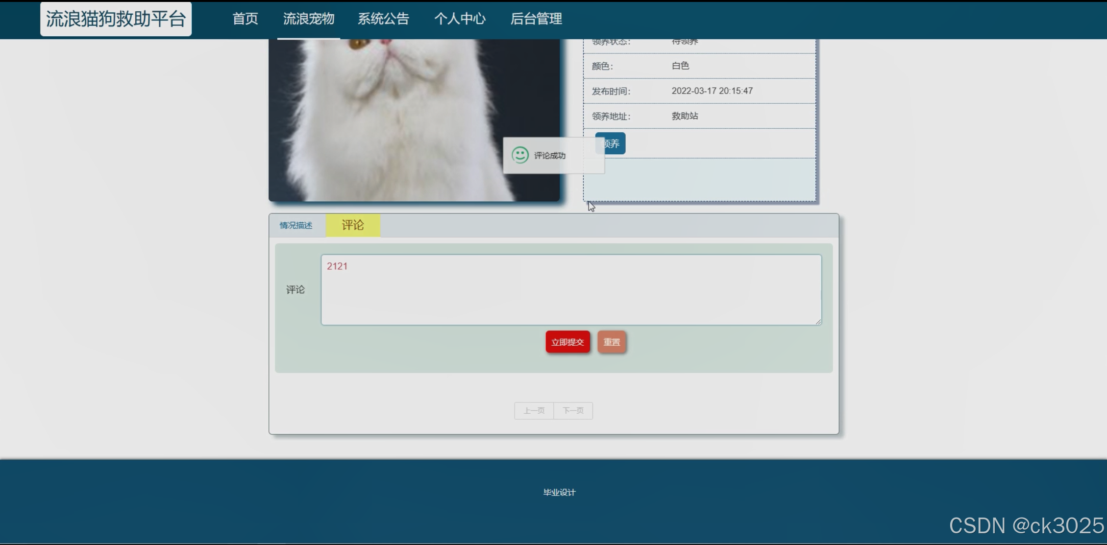Focus the comment textarea containing 2121

tap(571, 289)
